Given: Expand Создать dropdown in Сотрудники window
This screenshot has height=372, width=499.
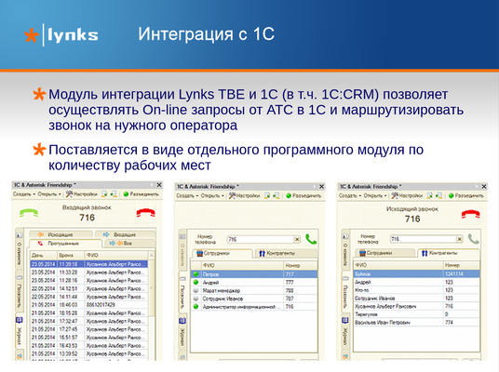Looking at the screenshot, I should coord(187,195).
